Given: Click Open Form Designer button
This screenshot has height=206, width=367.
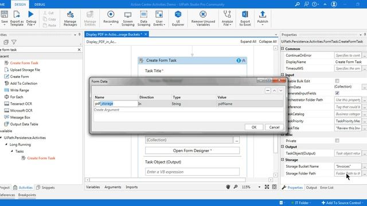Looking at the screenshot, I should click(x=192, y=150).
